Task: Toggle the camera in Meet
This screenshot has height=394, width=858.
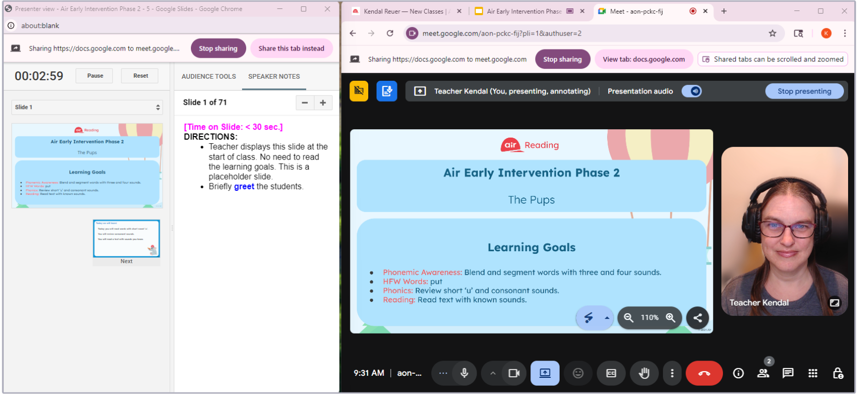Action: point(514,373)
